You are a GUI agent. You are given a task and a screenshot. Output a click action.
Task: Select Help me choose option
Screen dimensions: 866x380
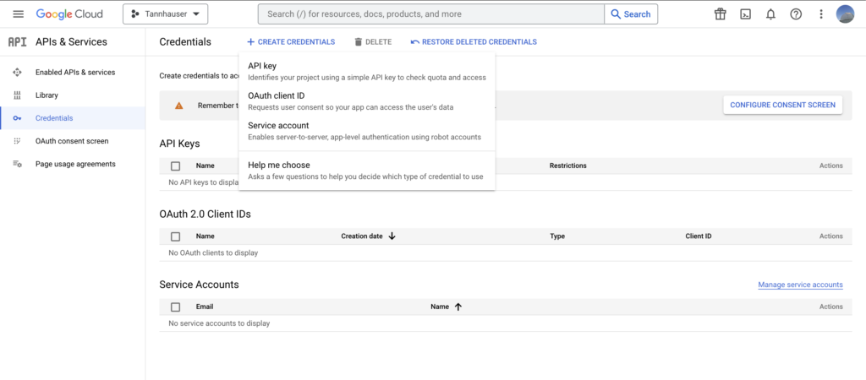coord(367,171)
